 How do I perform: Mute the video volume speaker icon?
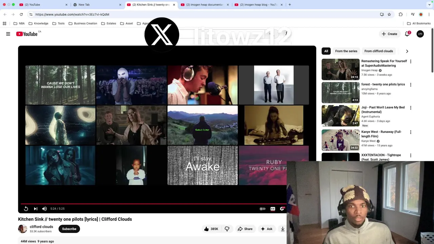pyautogui.click(x=44, y=209)
